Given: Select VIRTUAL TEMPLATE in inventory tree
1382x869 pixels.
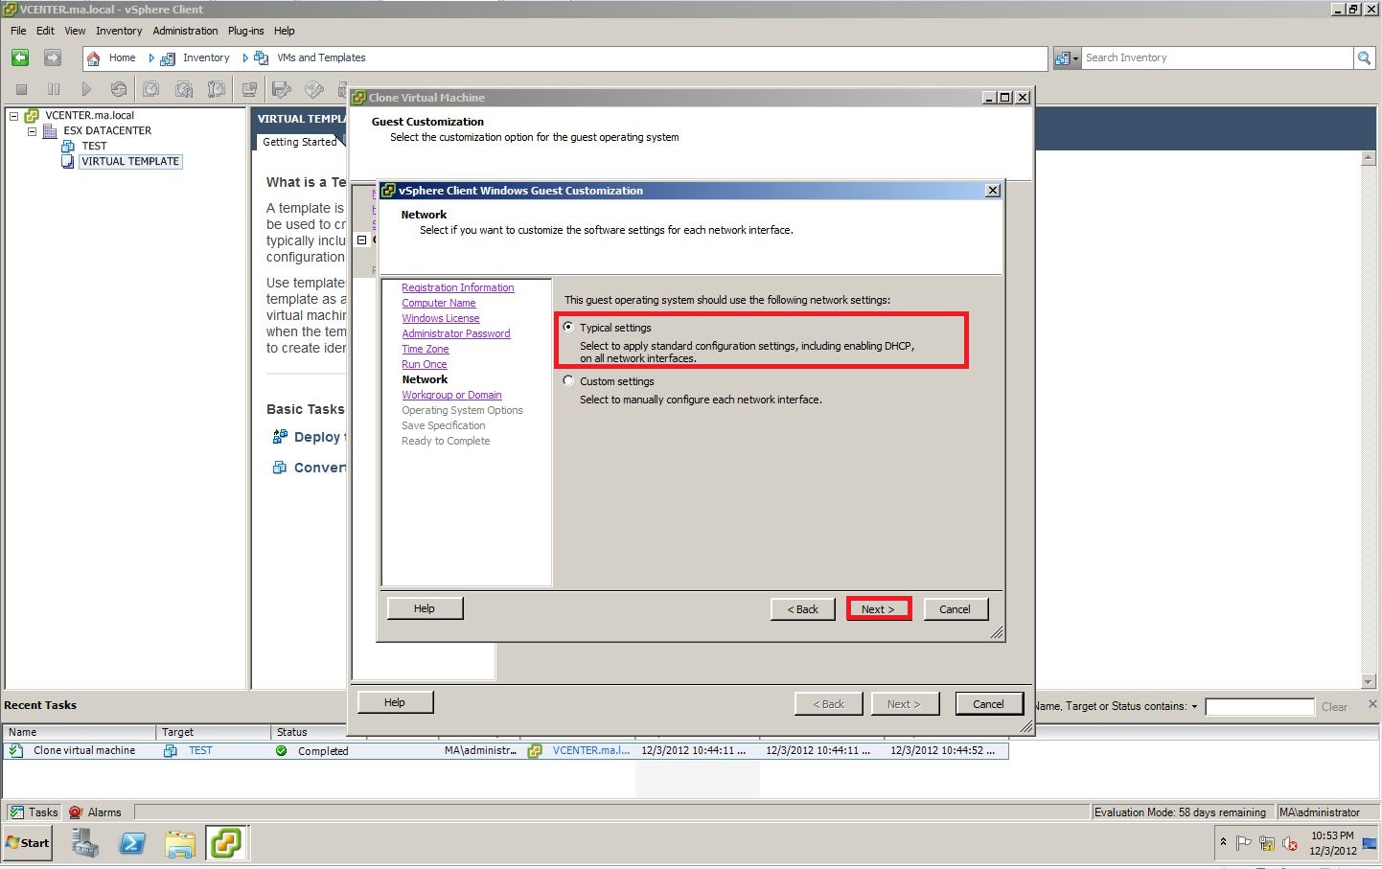Looking at the screenshot, I should pos(130,162).
